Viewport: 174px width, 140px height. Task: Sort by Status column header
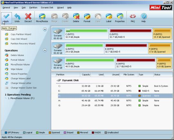[x=163, y=75]
